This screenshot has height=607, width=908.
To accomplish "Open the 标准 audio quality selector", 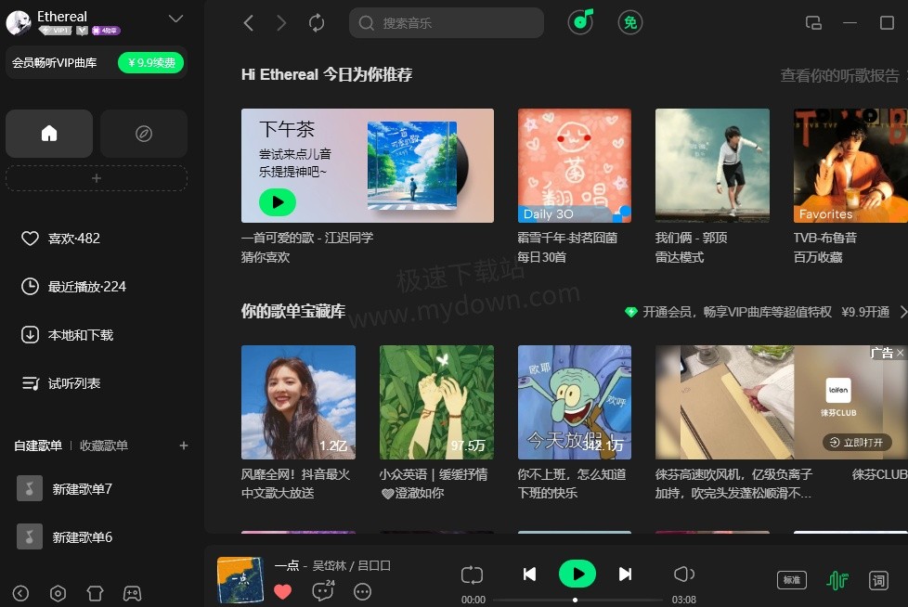I will coord(791,580).
